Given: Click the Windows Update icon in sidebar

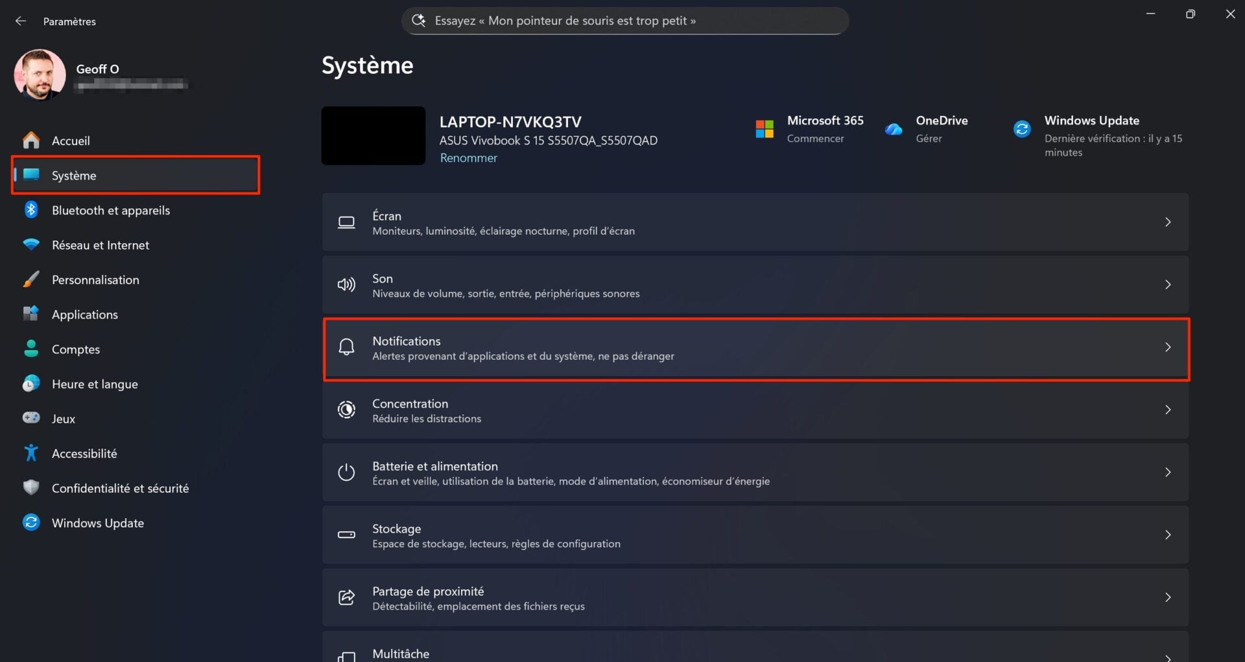Looking at the screenshot, I should pyautogui.click(x=30, y=522).
